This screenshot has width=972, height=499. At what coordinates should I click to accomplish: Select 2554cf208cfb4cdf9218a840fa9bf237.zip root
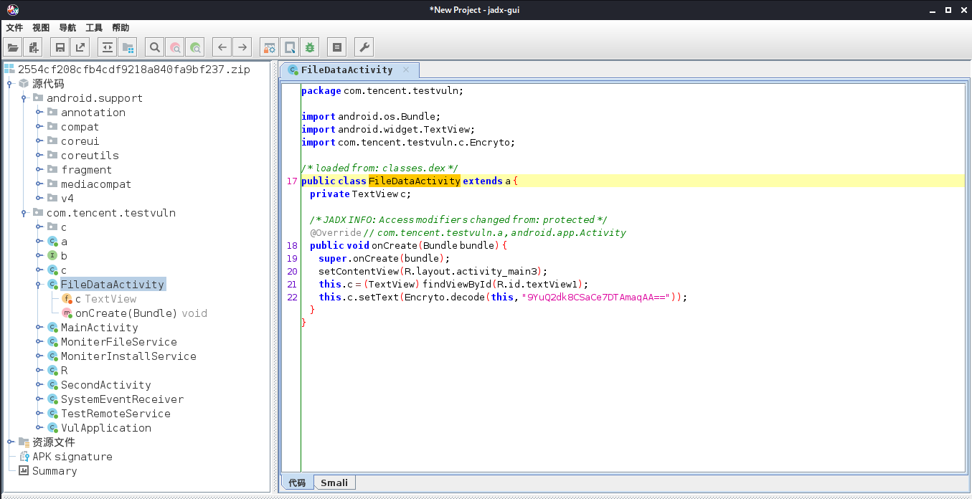click(133, 70)
